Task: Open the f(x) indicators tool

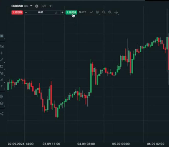Action: (x=2, y=46)
